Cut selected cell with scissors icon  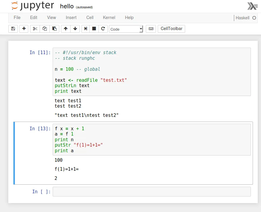[35, 29]
